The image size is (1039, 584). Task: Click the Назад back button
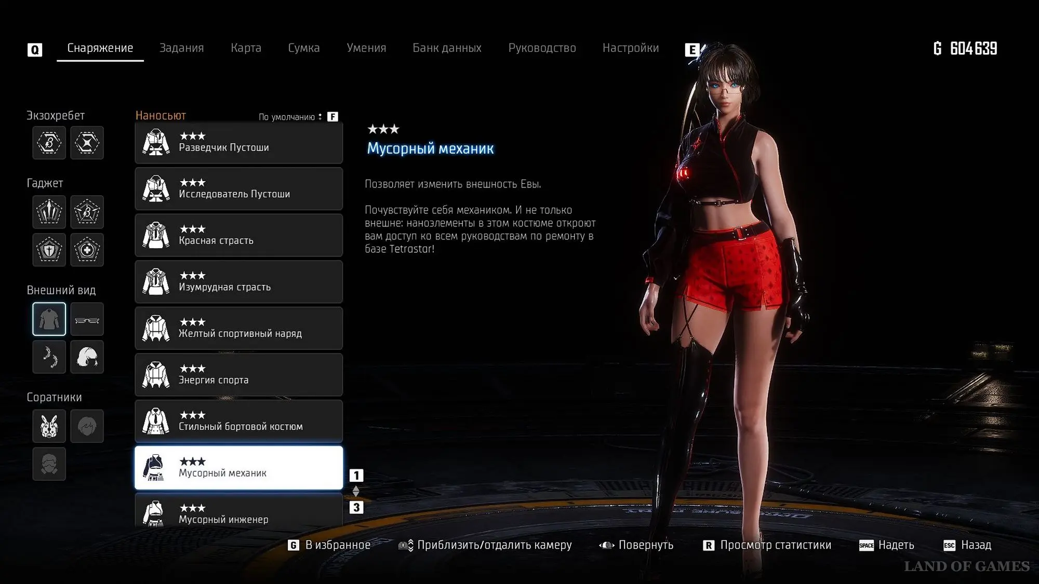point(967,545)
